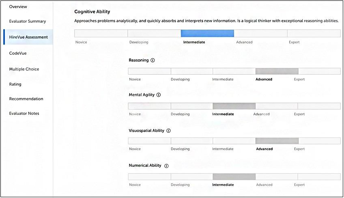Click the Intermediate segment of Mental Agility bar
Screen dimensions: 344x198
234,106
